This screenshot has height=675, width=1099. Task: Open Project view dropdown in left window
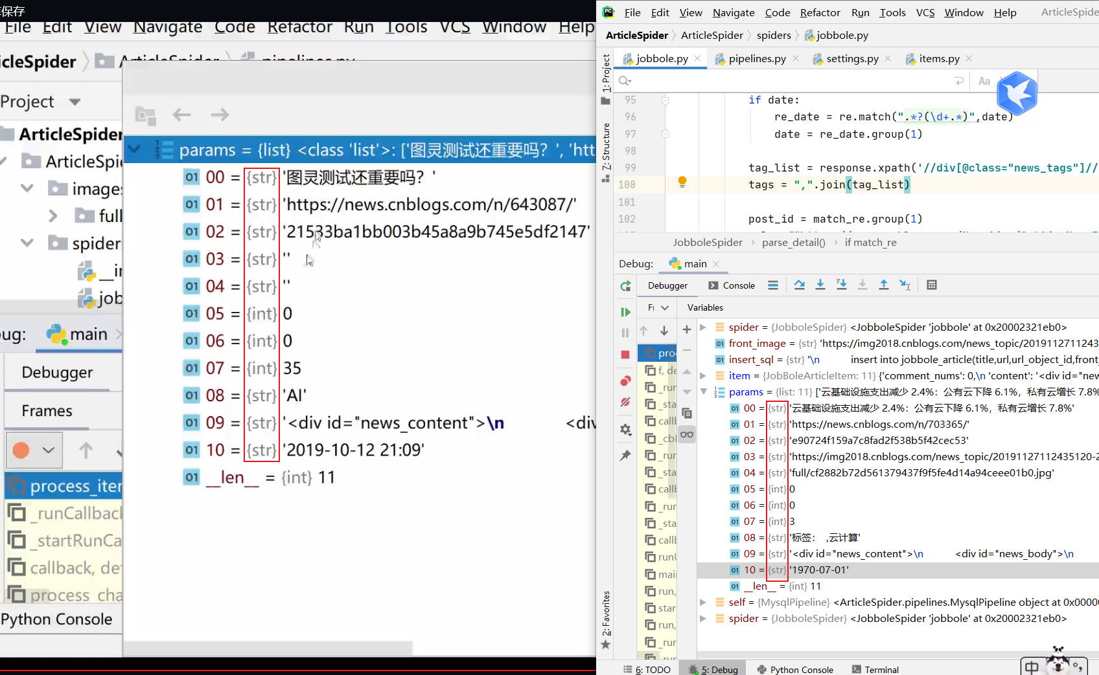(x=75, y=102)
